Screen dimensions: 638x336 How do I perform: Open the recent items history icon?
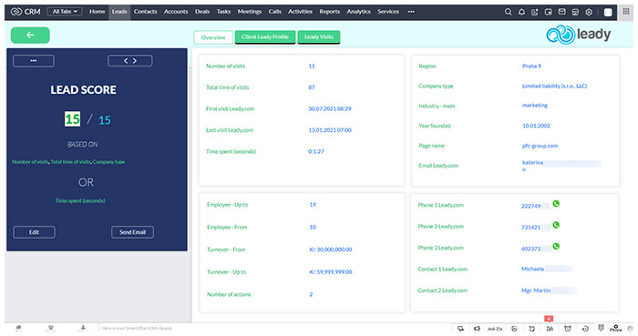(585, 329)
